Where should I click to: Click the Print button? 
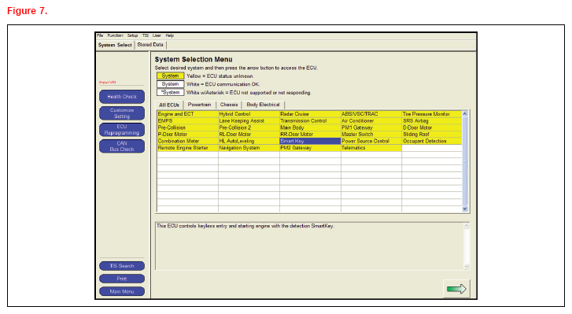tap(122, 279)
